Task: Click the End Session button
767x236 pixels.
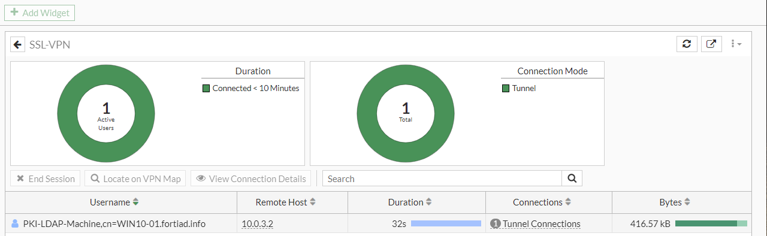Action: [x=46, y=178]
